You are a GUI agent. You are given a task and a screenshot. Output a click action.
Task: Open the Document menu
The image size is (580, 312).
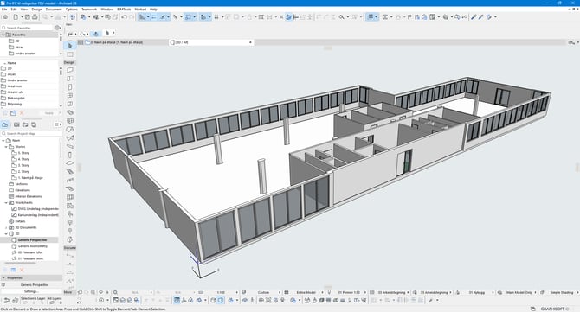coord(54,10)
